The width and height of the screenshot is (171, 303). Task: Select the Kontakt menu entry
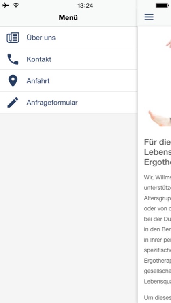click(68, 59)
